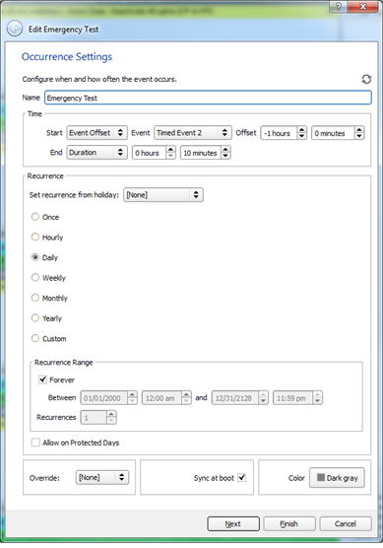383x548 pixels.
Task: Toggle the Sync at boot checkbox
Action: point(242,477)
